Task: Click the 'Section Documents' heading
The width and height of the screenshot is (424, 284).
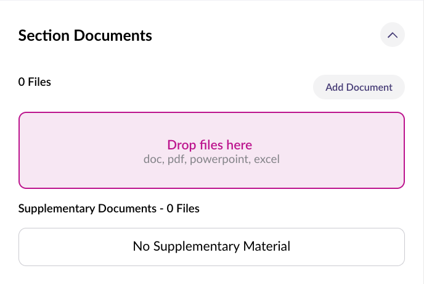Action: [x=85, y=36]
